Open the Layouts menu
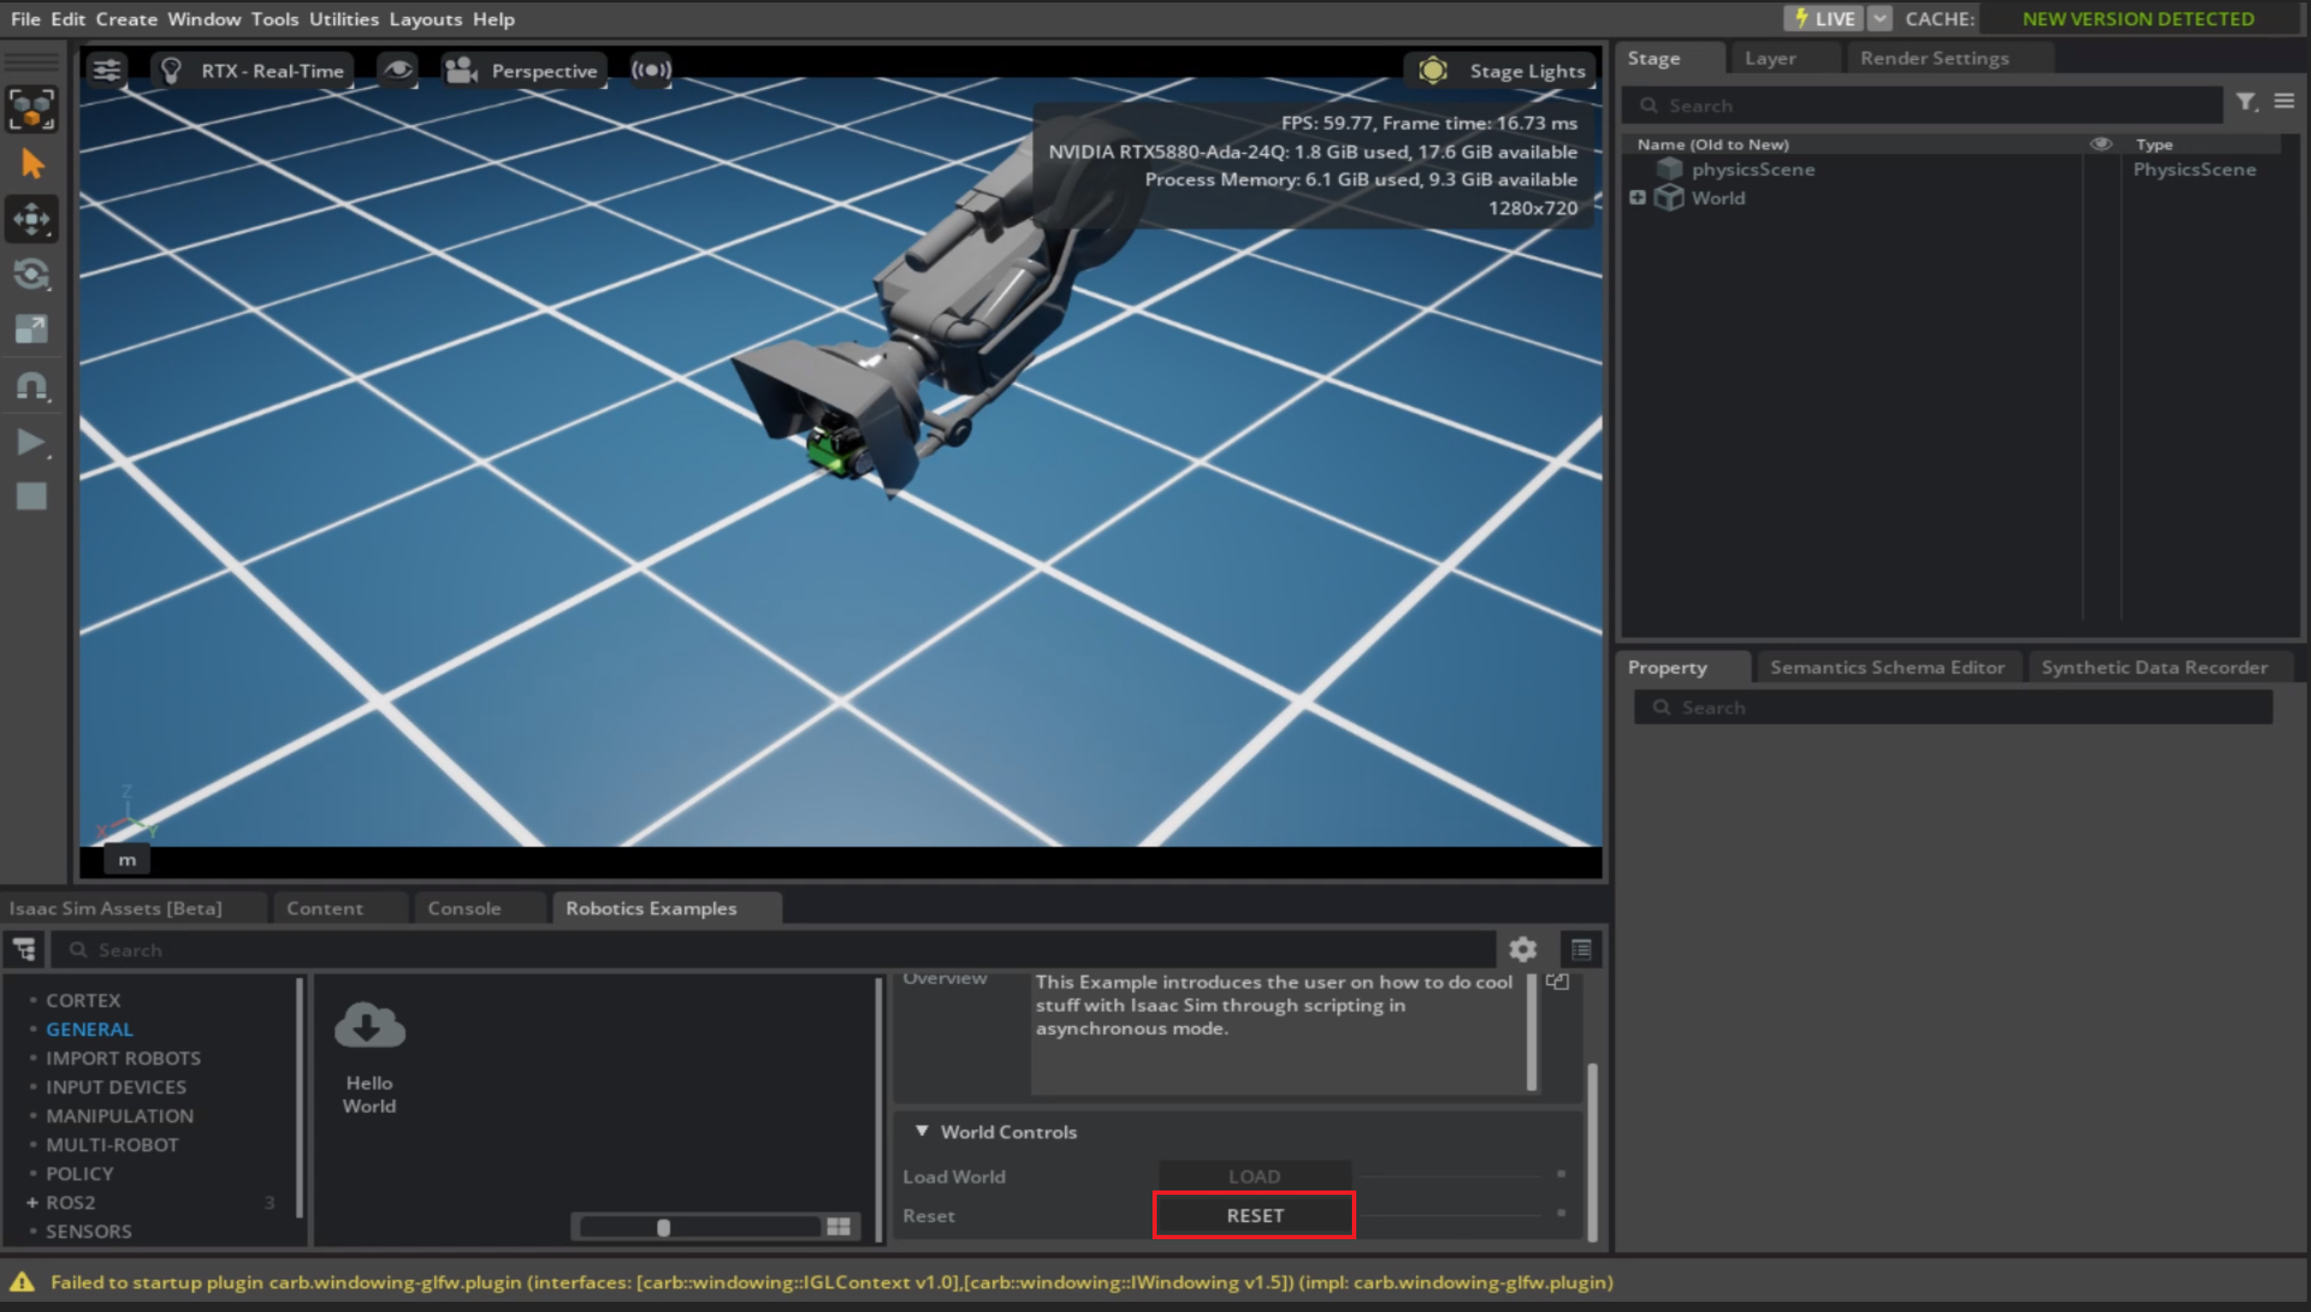 [x=426, y=19]
